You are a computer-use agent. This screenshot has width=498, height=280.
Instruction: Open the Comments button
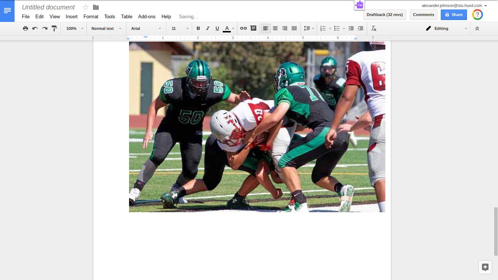click(424, 15)
